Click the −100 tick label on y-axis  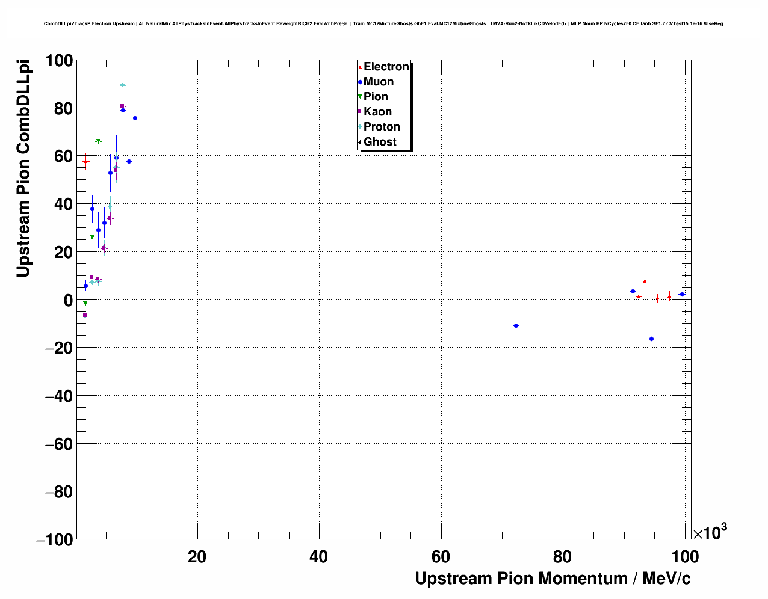pos(55,540)
